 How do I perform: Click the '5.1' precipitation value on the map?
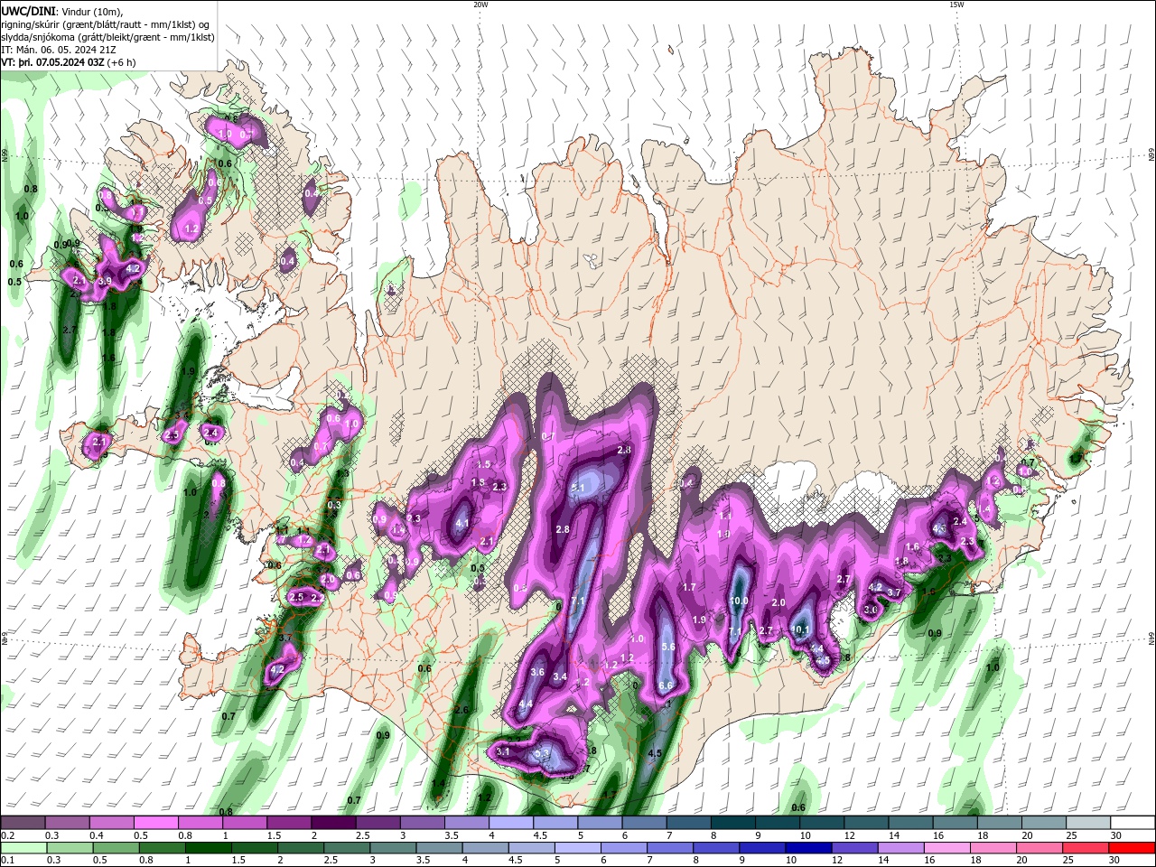579,489
